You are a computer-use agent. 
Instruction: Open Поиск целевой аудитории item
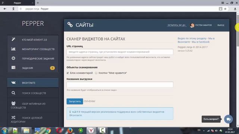[x=33, y=119]
